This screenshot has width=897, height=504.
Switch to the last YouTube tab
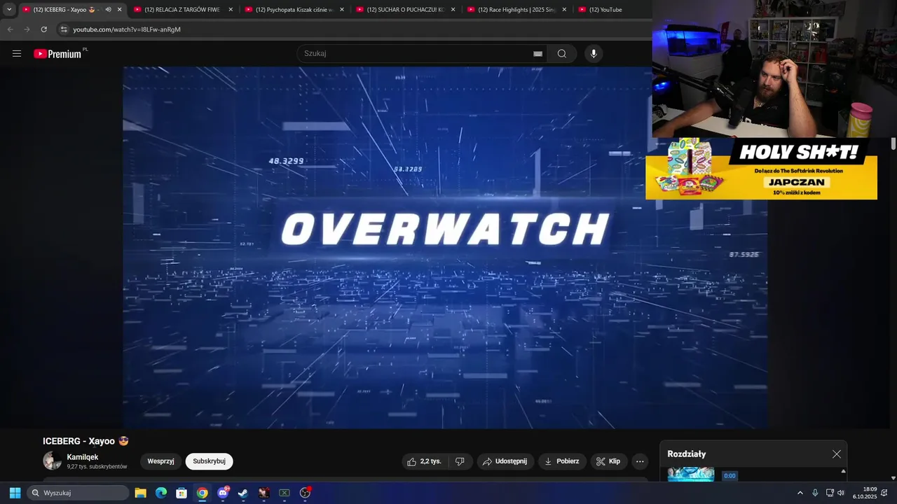click(x=611, y=10)
